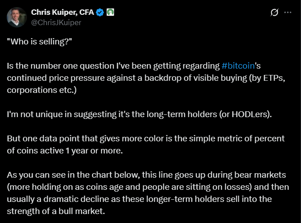
Task: Click the display name Chris Kuiper, CFA
Action: coord(62,13)
